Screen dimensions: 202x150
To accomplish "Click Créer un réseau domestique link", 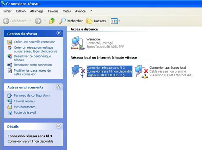I will (x=36, y=49).
